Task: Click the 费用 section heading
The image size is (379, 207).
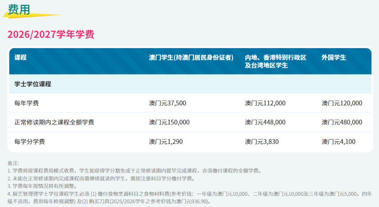Action: point(19,9)
